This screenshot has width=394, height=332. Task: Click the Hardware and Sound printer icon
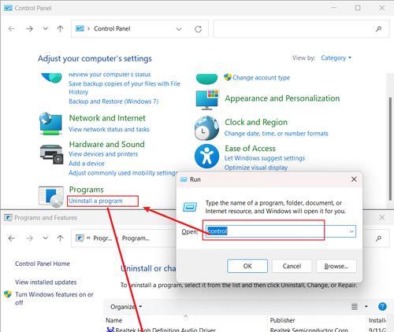pyautogui.click(x=52, y=154)
